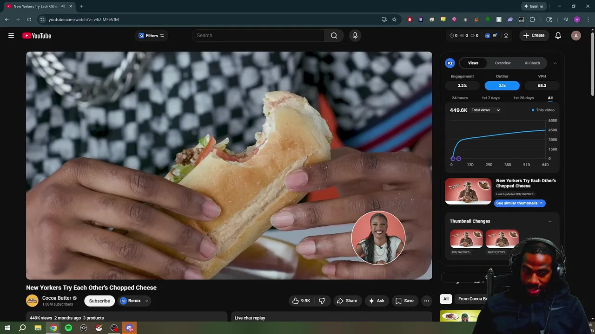The height and width of the screenshot is (334, 595).
Task: Open Spotify from the taskbar
Action: click(68, 328)
